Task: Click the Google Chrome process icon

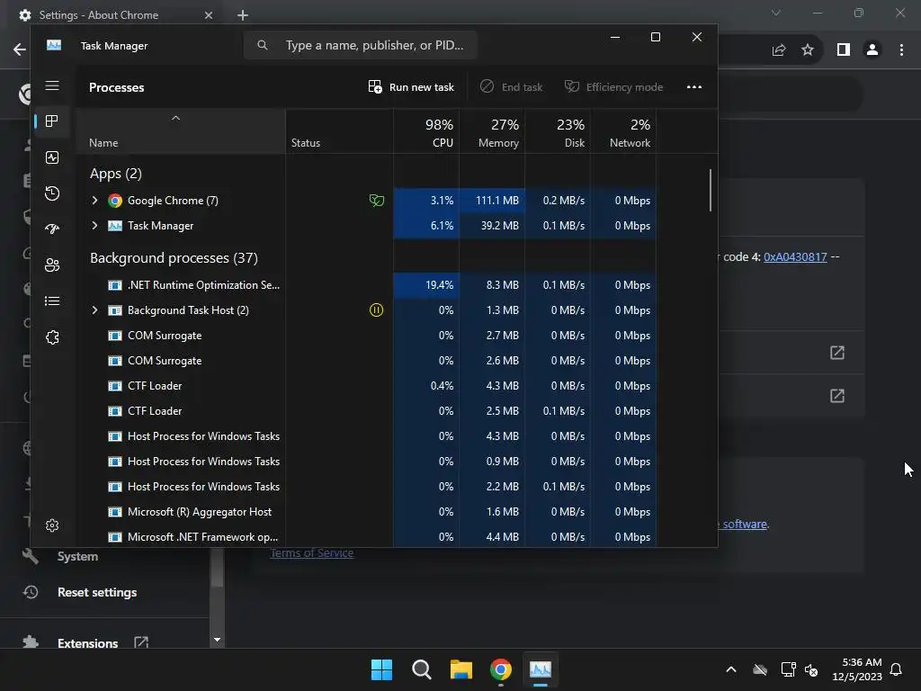Action: 115,201
